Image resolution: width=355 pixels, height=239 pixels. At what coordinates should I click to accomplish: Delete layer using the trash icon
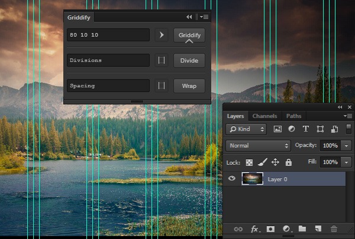(x=334, y=229)
